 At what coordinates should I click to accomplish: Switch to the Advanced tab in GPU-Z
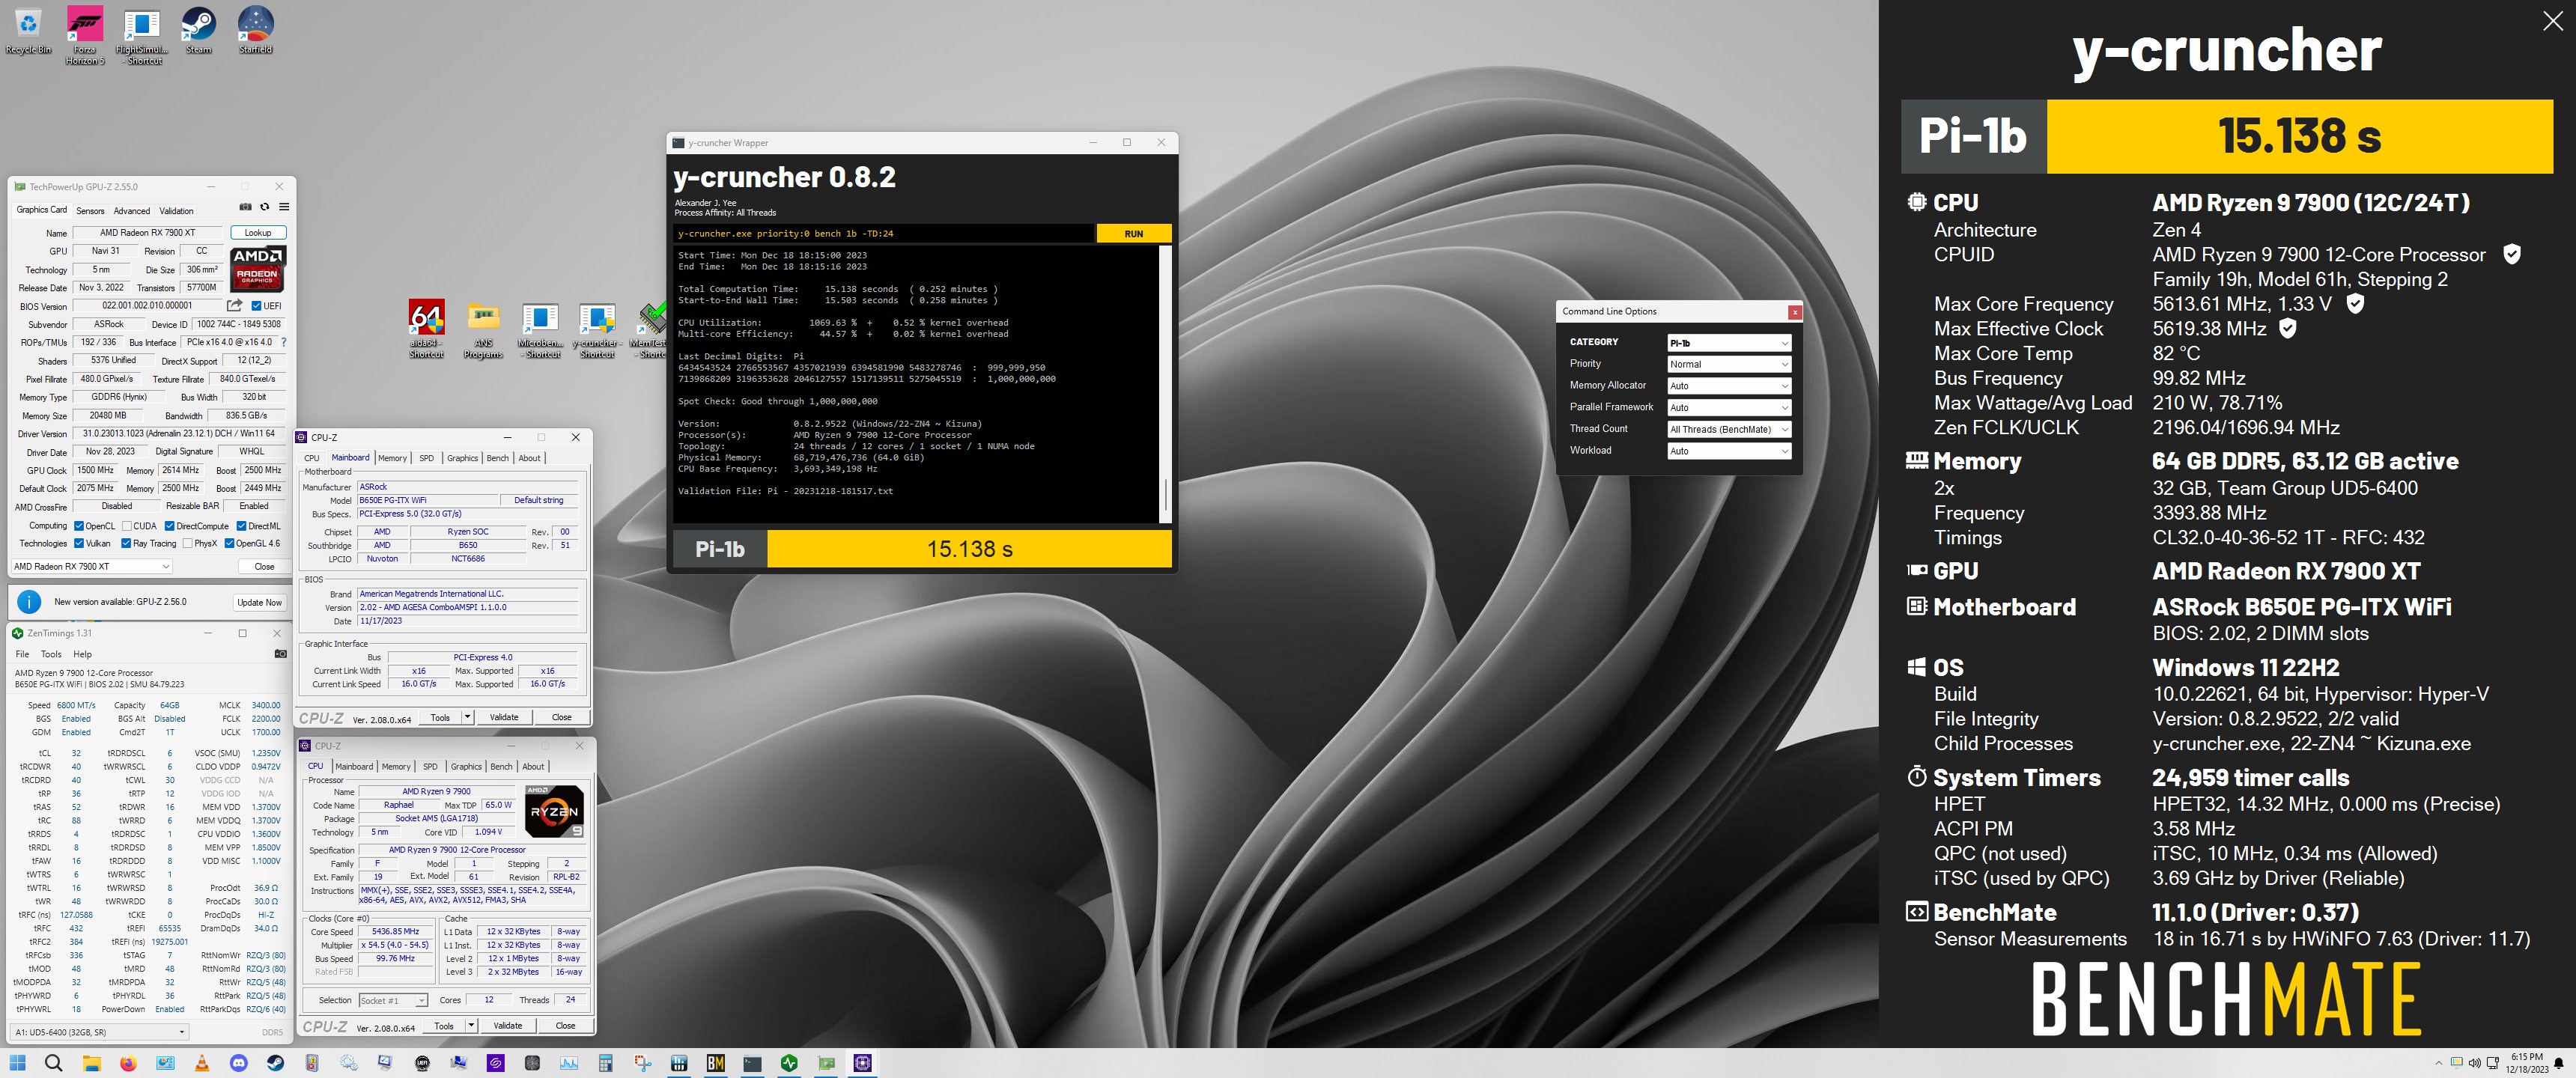point(132,211)
